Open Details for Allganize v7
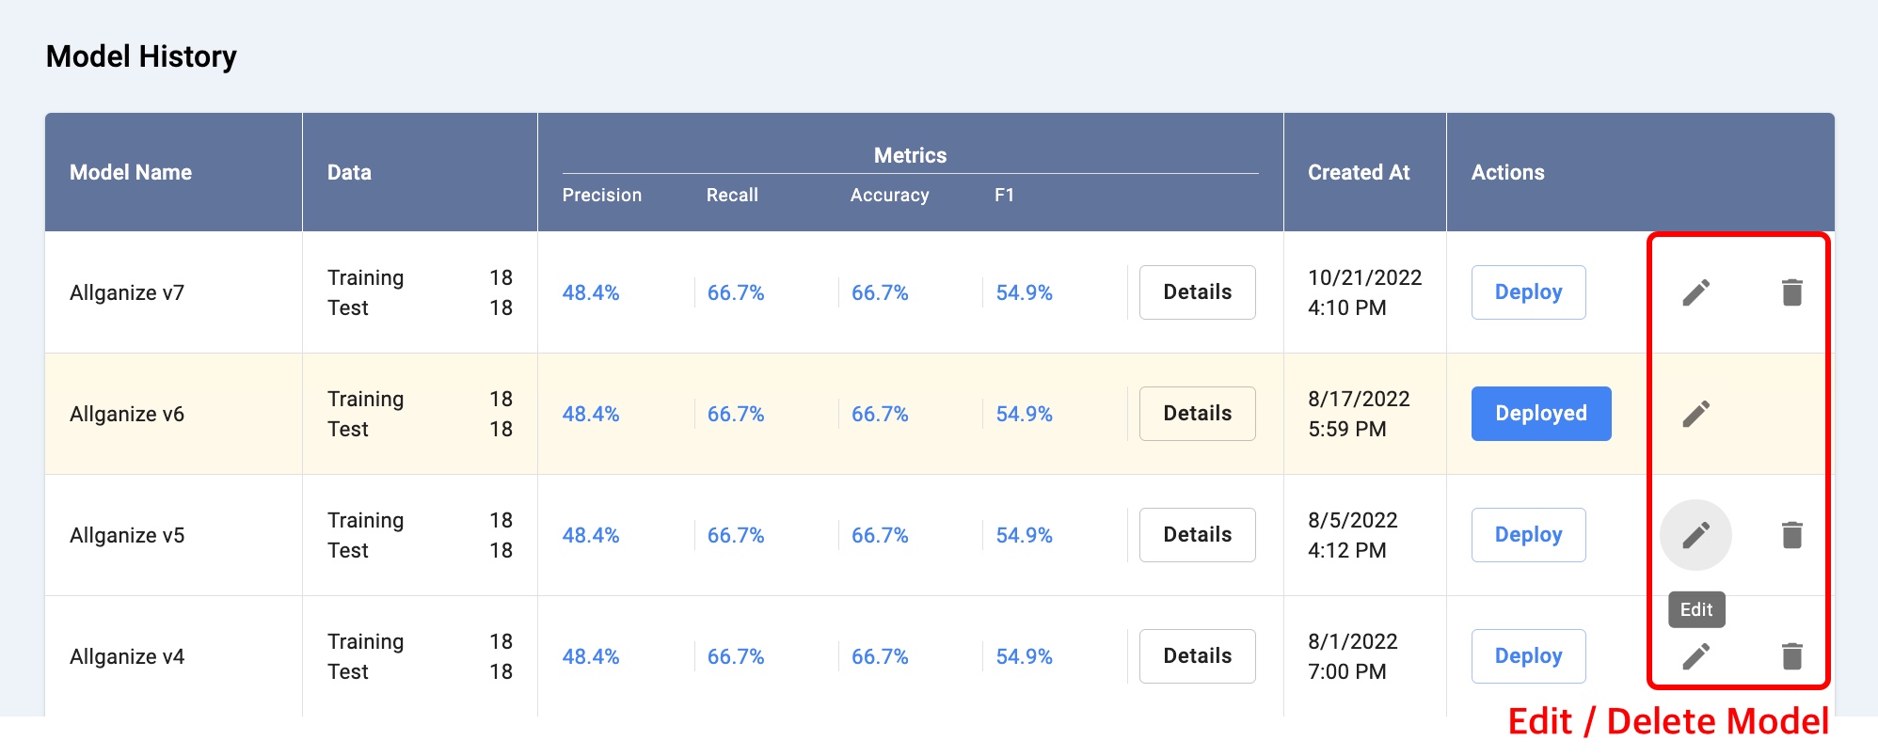Screen dimensions: 1878x756 pyautogui.click(x=1197, y=292)
